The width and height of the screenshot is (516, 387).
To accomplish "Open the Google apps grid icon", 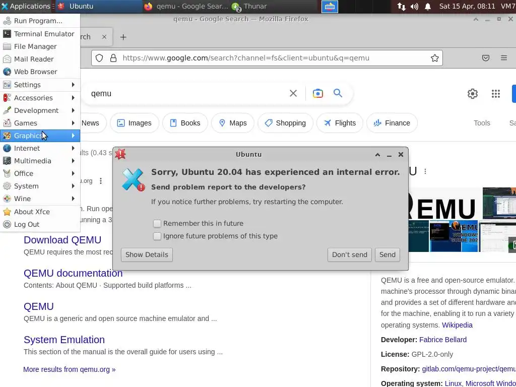I will (496, 94).
